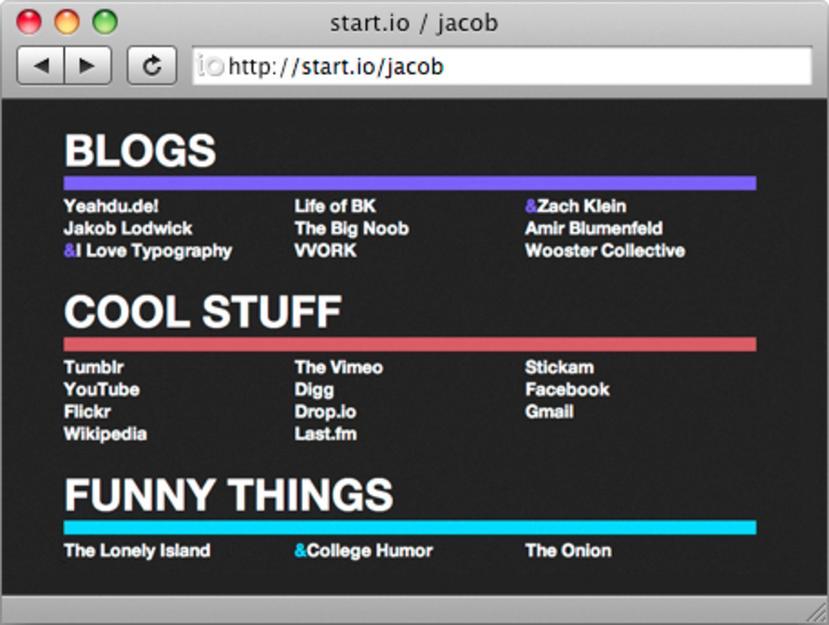Open the Jakob Lodwick link

pyautogui.click(x=128, y=228)
